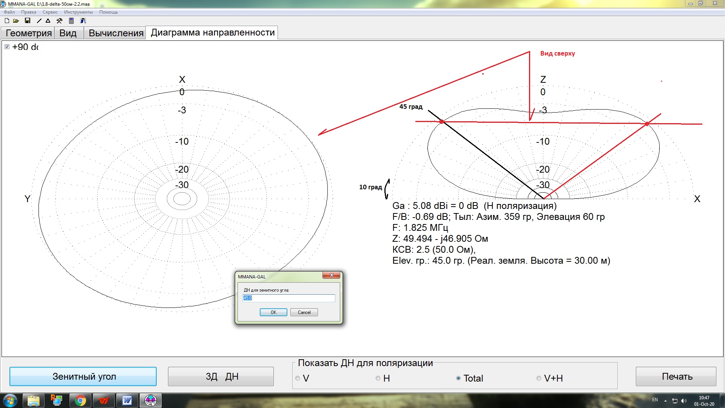The image size is (725, 408).
Task: Switch to the Геометрия tab
Action: point(28,33)
